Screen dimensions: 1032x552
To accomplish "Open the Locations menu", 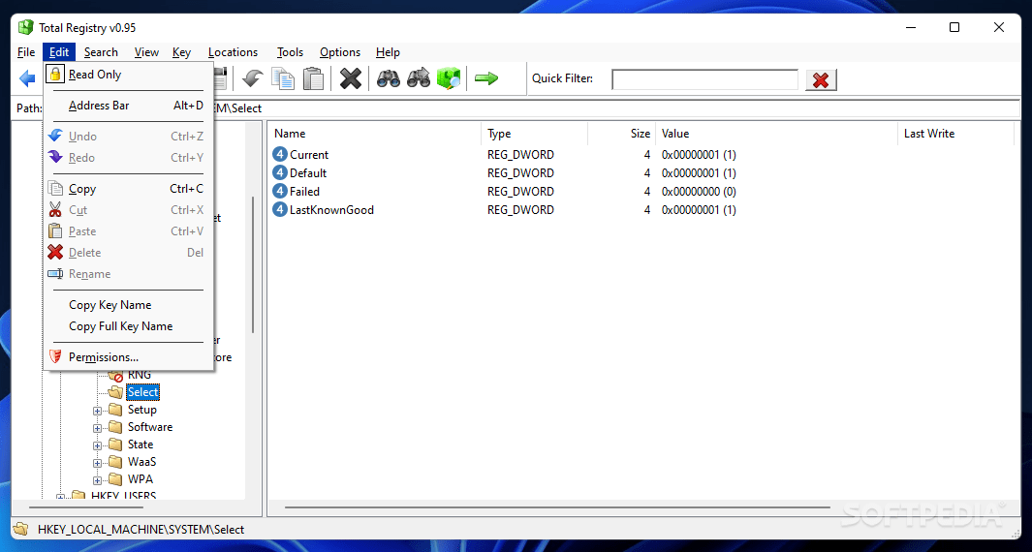I will click(x=233, y=52).
